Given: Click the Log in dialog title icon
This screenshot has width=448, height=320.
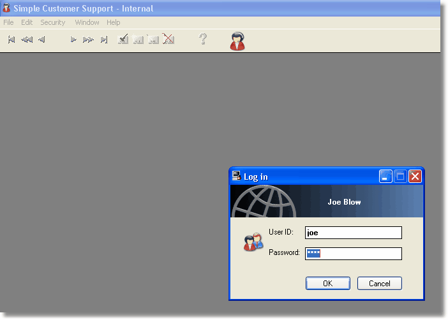Looking at the screenshot, I should point(236,176).
